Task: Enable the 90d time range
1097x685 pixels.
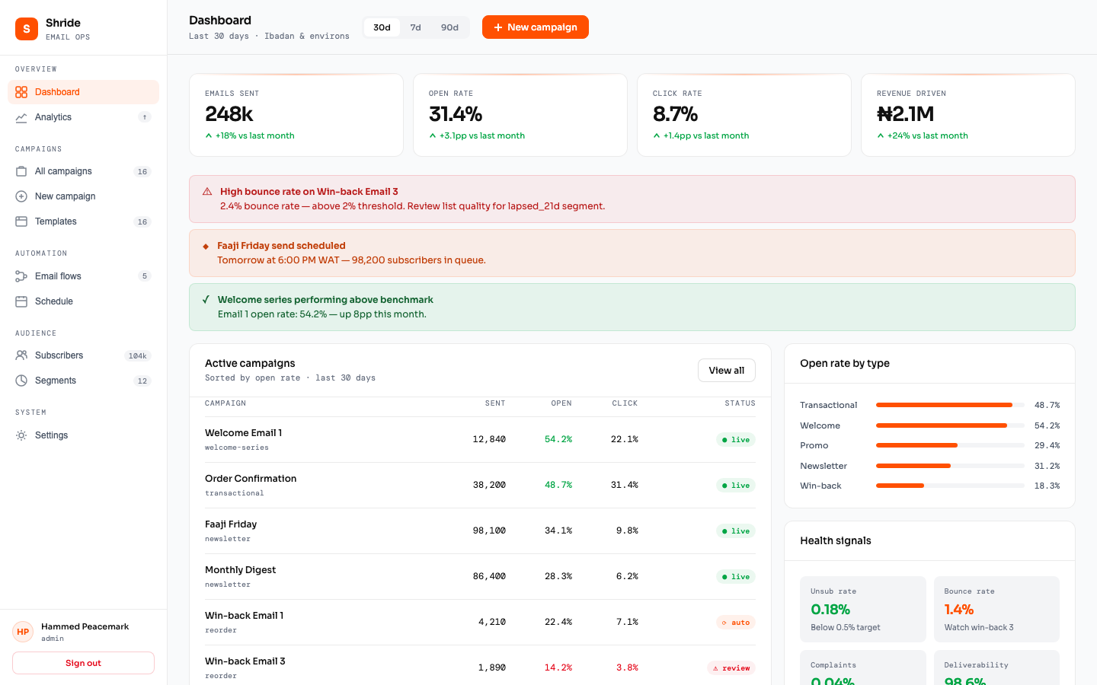Action: click(449, 27)
